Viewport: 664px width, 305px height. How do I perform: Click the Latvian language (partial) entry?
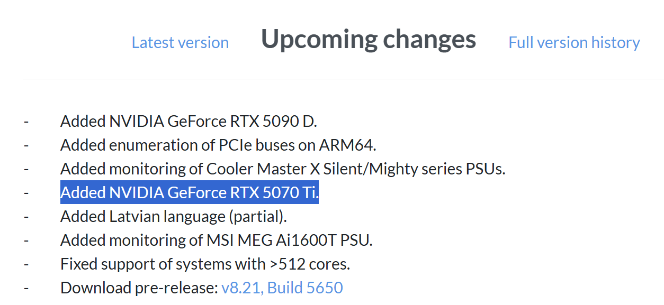174,217
